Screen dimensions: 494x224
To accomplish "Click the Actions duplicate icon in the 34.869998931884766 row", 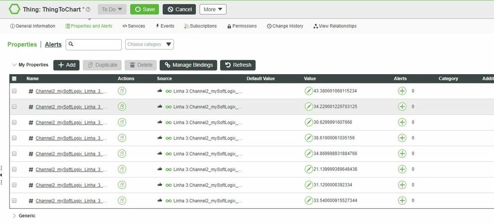I will click(122, 153).
